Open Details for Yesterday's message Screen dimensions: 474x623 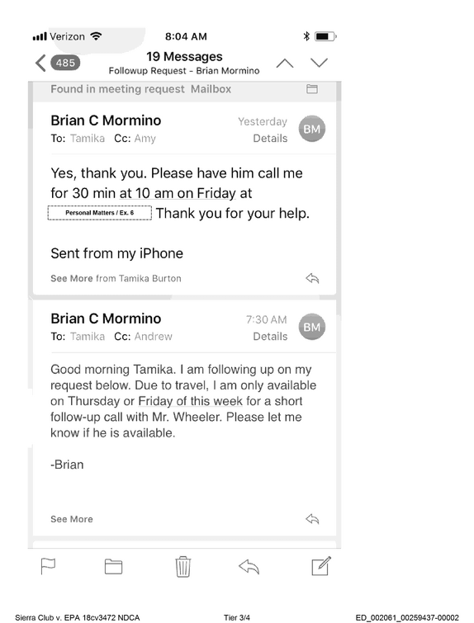tap(270, 139)
